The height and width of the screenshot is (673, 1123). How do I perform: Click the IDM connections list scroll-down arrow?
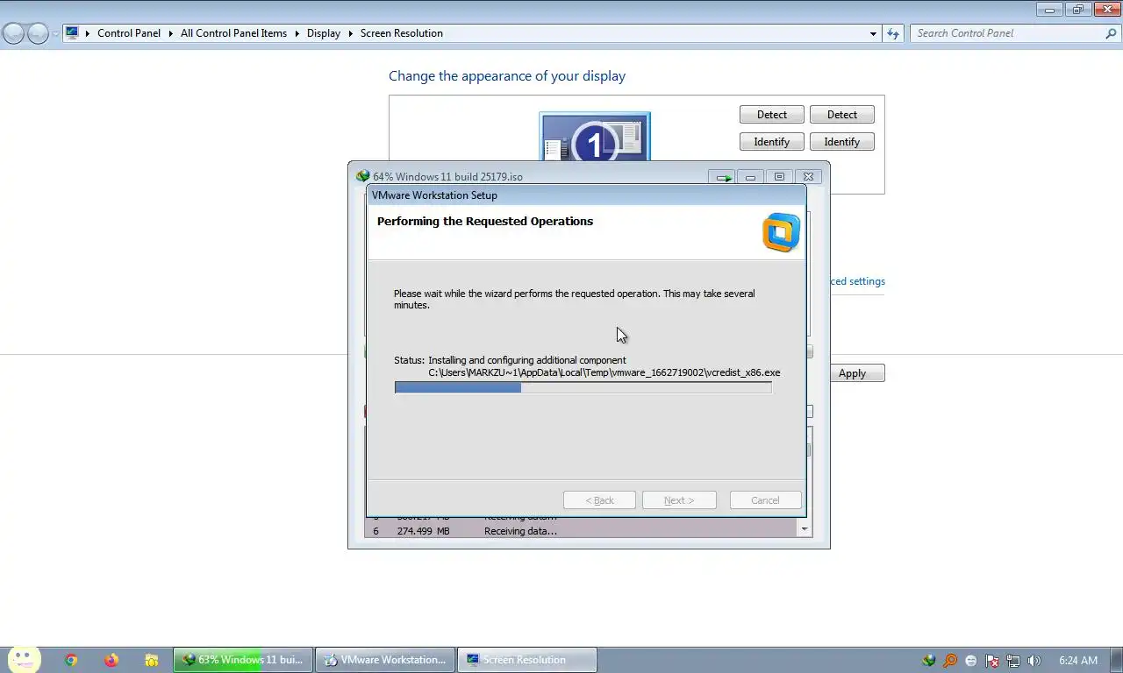click(805, 529)
